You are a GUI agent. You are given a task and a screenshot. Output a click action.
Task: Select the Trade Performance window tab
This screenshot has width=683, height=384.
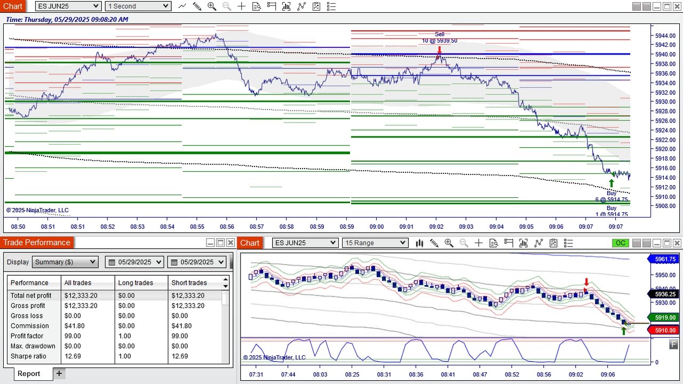click(37, 243)
